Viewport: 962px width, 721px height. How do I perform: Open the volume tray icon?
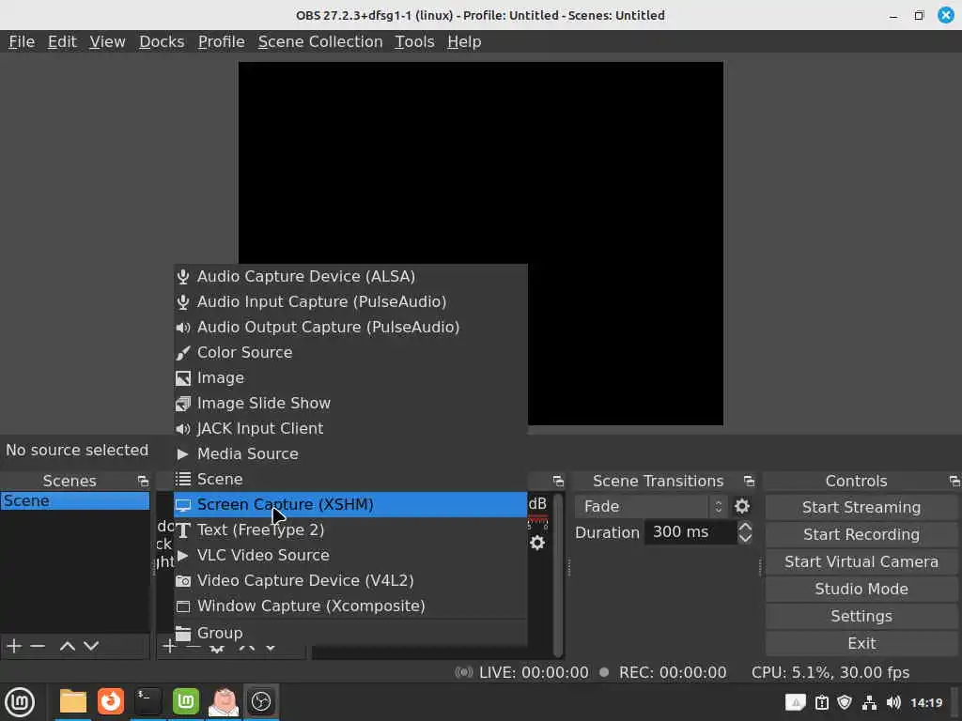893,702
